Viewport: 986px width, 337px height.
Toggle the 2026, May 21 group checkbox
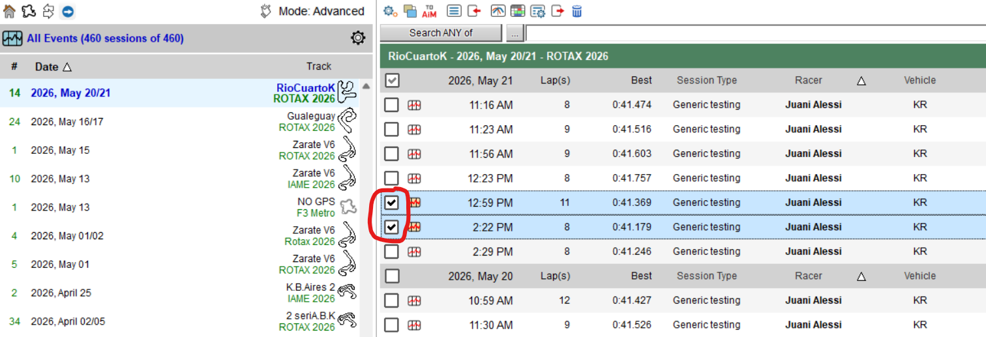click(x=392, y=80)
